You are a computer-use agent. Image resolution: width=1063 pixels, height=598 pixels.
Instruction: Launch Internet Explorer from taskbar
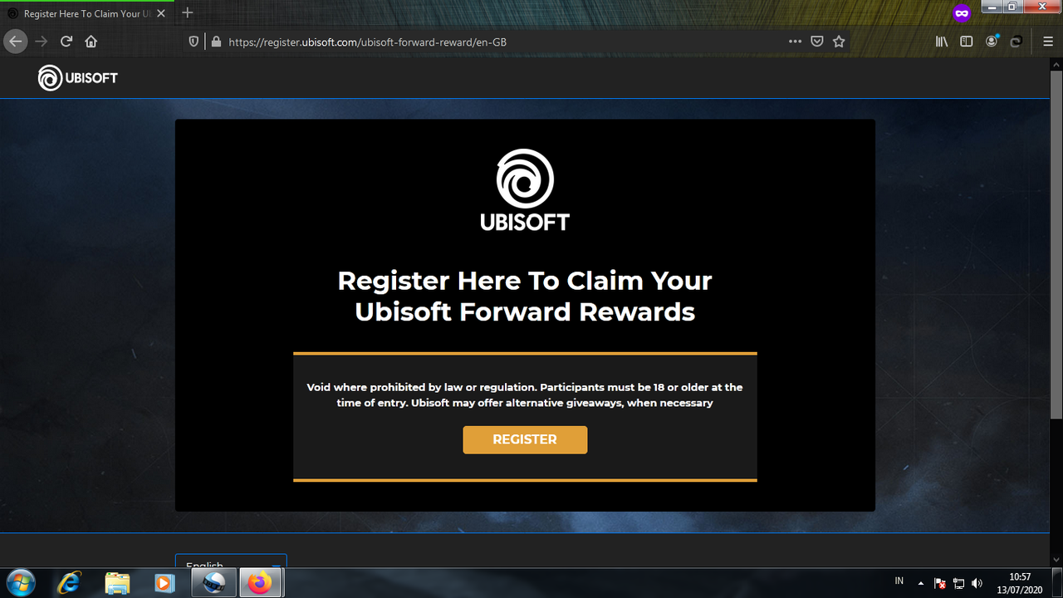tap(70, 583)
